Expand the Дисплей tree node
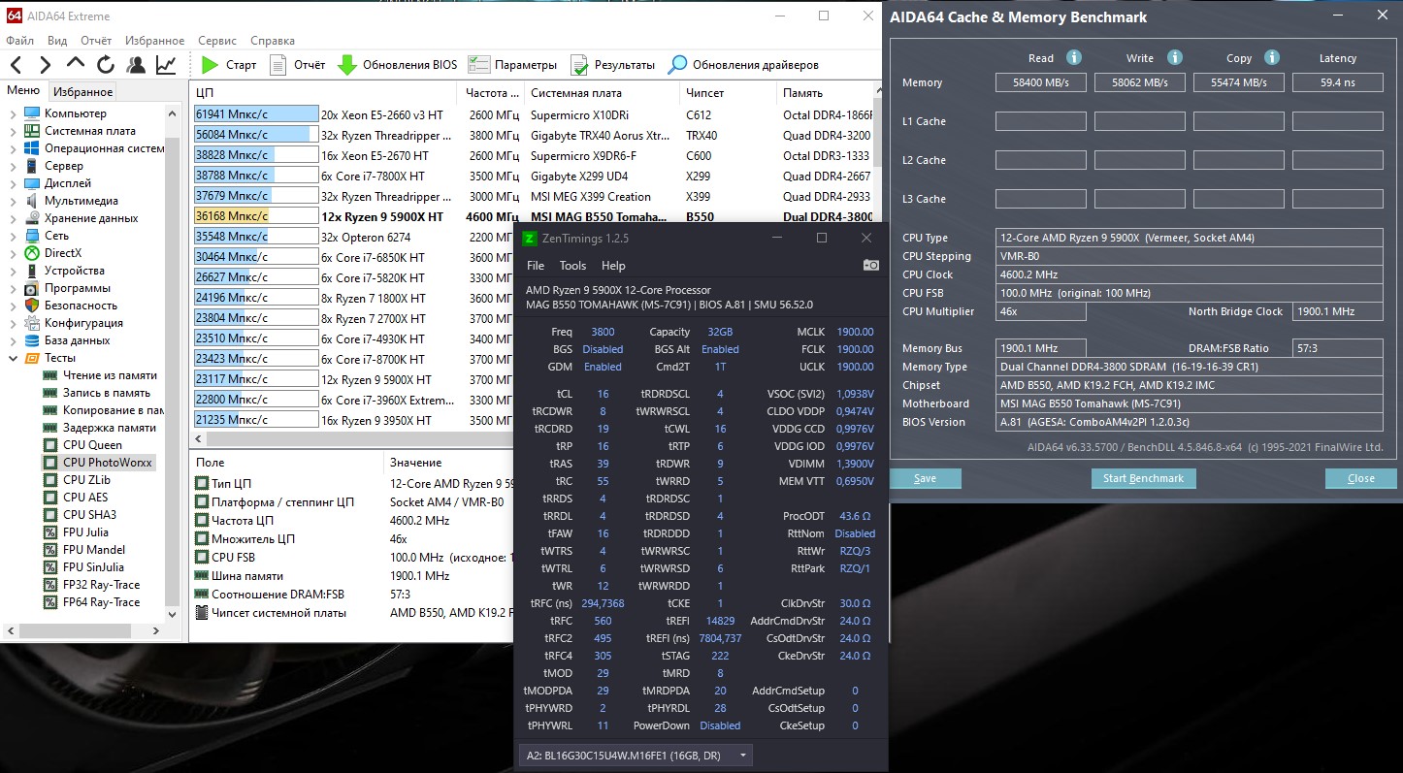1403x773 pixels. 13,183
